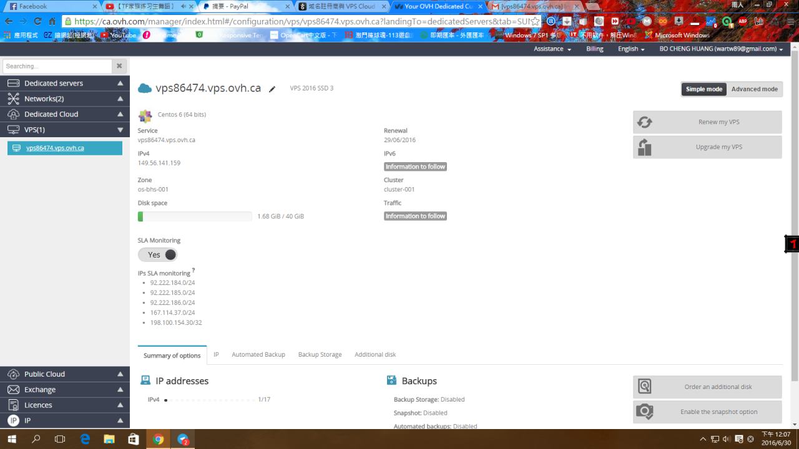799x449 pixels.
Task: Bookmark this page with the star icon
Action: coord(535,21)
